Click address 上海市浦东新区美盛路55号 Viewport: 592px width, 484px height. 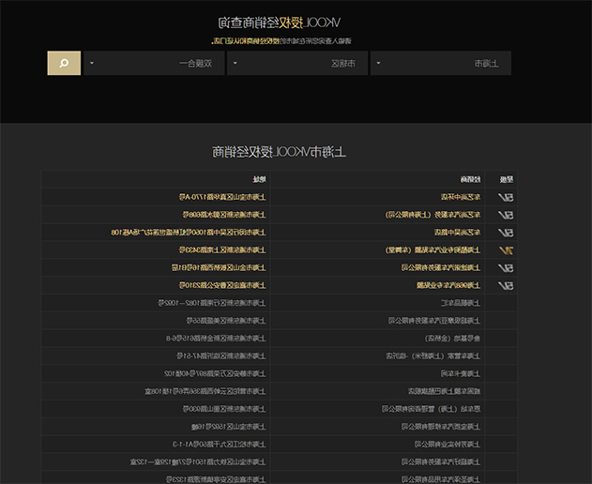click(x=226, y=321)
